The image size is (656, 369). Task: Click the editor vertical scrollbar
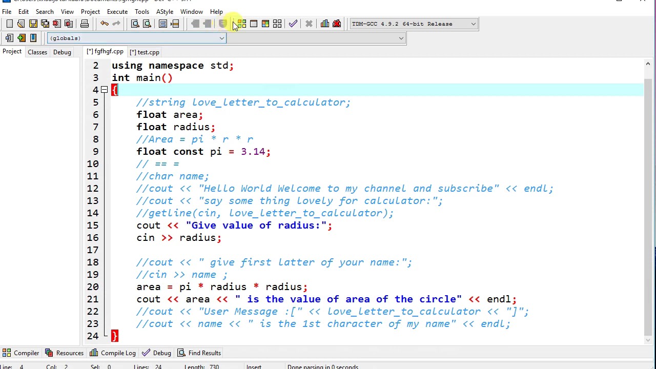tap(648, 201)
